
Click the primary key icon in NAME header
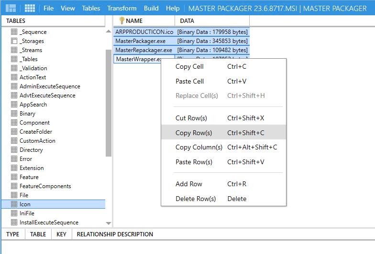click(121, 21)
